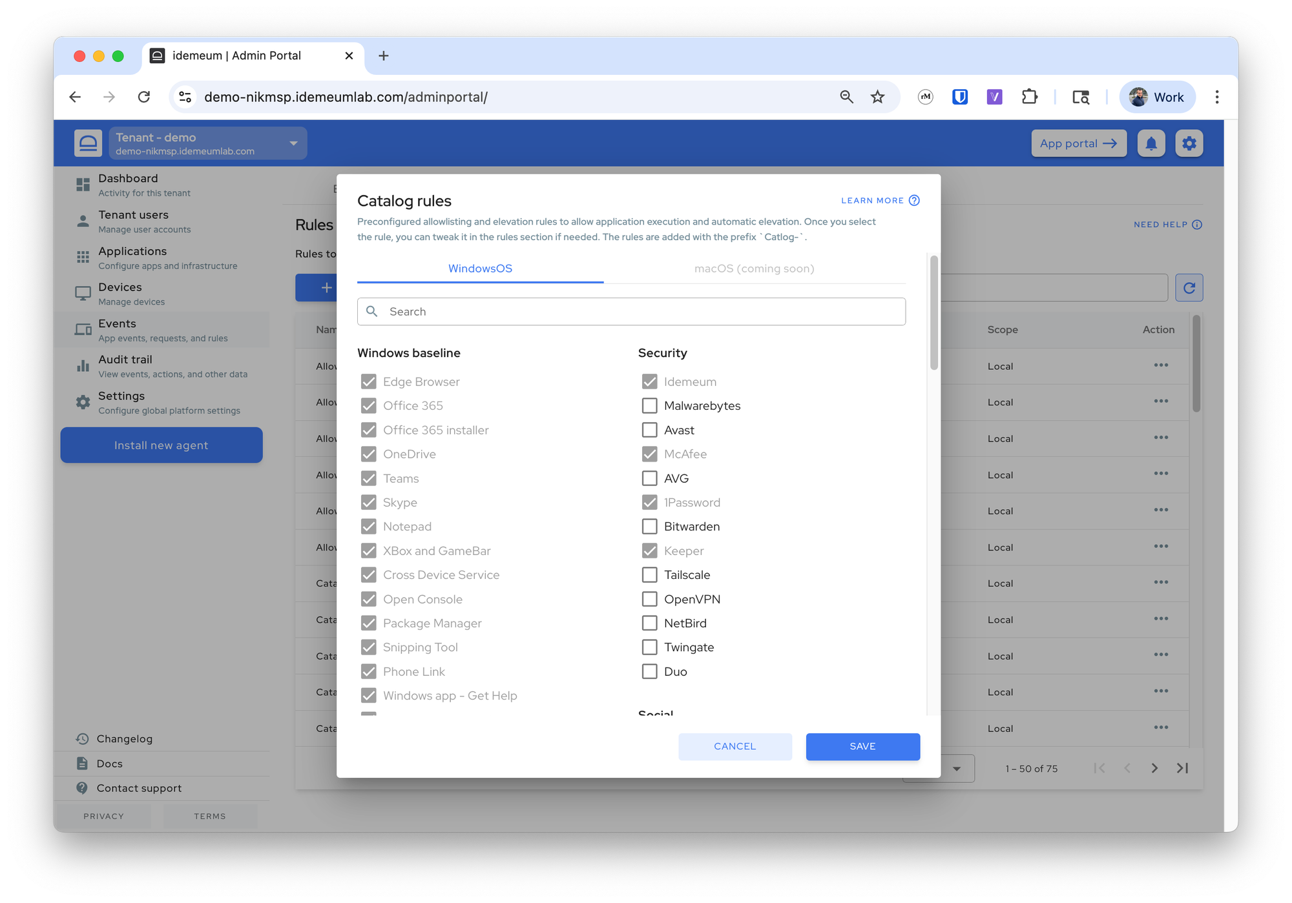
Task: Click the rules table scrollbar
Action: 1196,363
